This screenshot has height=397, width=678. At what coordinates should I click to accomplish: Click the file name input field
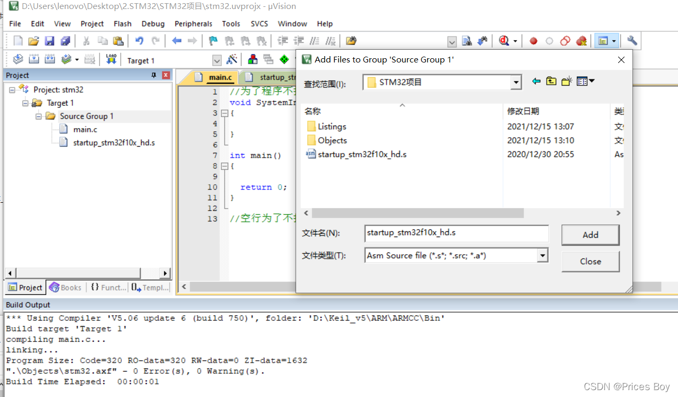457,233
